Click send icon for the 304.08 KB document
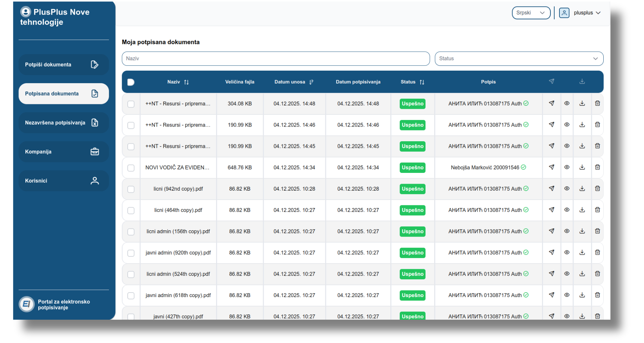This screenshot has height=343, width=644. (551, 103)
